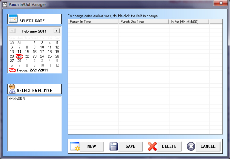Select February 28 in the calendar
The height and width of the screenshot is (159, 230).
pyautogui.click(x=19, y=61)
